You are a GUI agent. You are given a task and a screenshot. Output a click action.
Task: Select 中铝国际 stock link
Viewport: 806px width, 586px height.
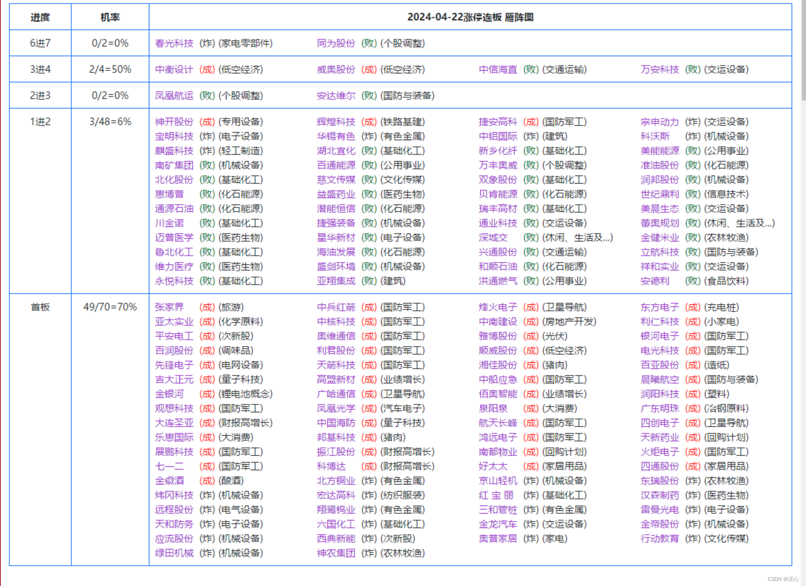coord(498,136)
